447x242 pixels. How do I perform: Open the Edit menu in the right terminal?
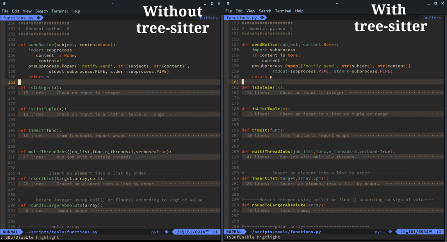click(239, 11)
